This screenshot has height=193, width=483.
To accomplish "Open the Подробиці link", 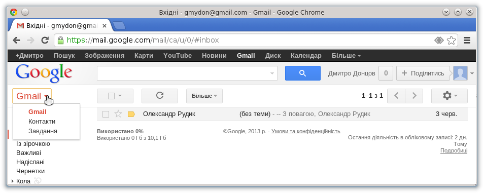I will (454, 150).
